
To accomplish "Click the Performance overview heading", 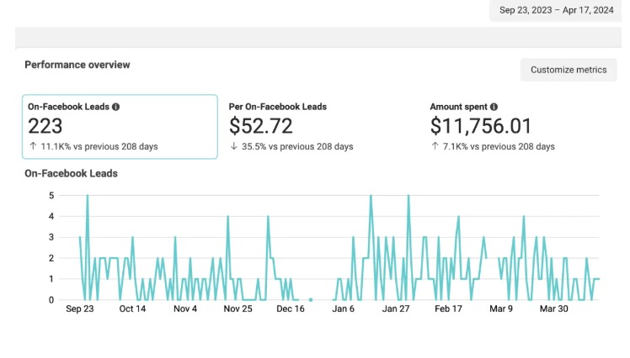I will click(77, 65).
